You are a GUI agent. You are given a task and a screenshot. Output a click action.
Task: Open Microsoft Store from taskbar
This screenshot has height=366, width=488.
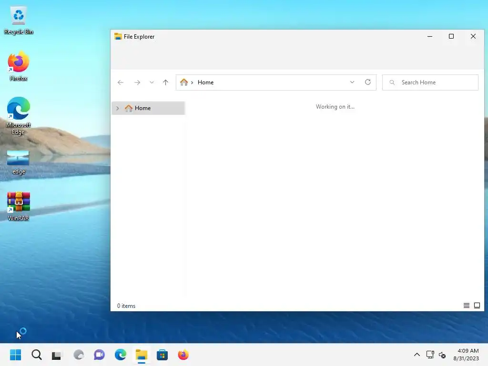tap(162, 355)
